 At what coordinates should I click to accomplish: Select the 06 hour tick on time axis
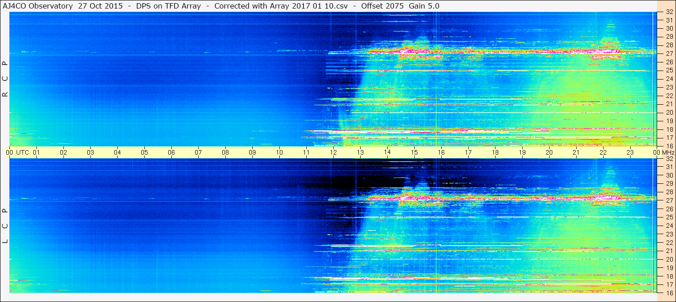coord(171,152)
